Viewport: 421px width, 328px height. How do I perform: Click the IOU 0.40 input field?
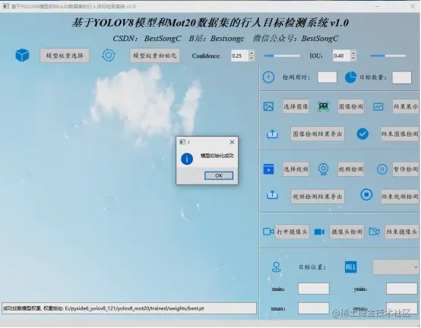(342, 55)
